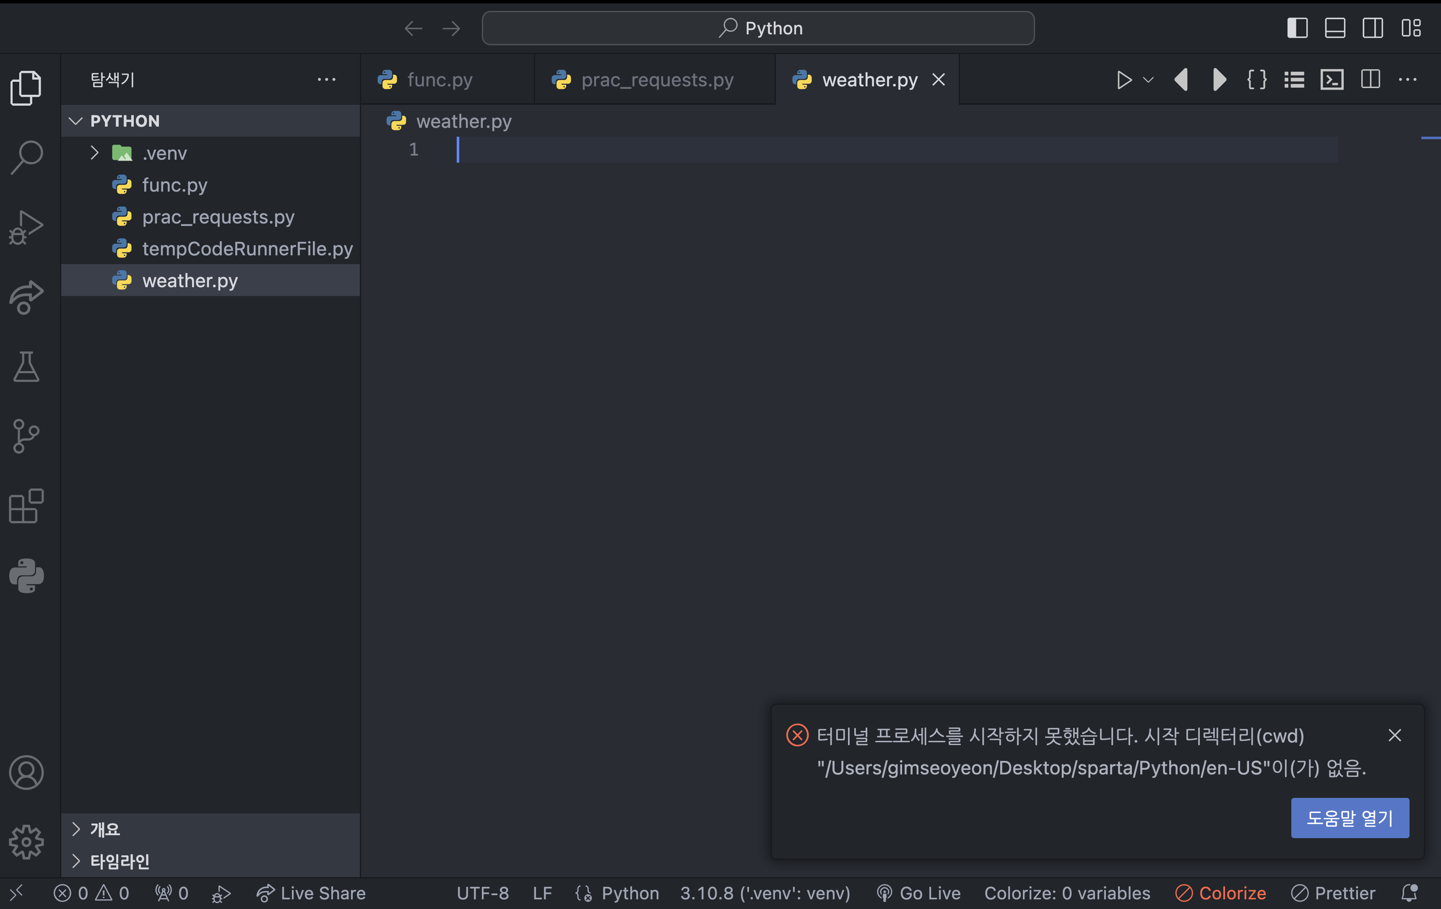Screen dimensions: 1441x909
Task: Click the list outline editor icon
Action: tap(1294, 80)
